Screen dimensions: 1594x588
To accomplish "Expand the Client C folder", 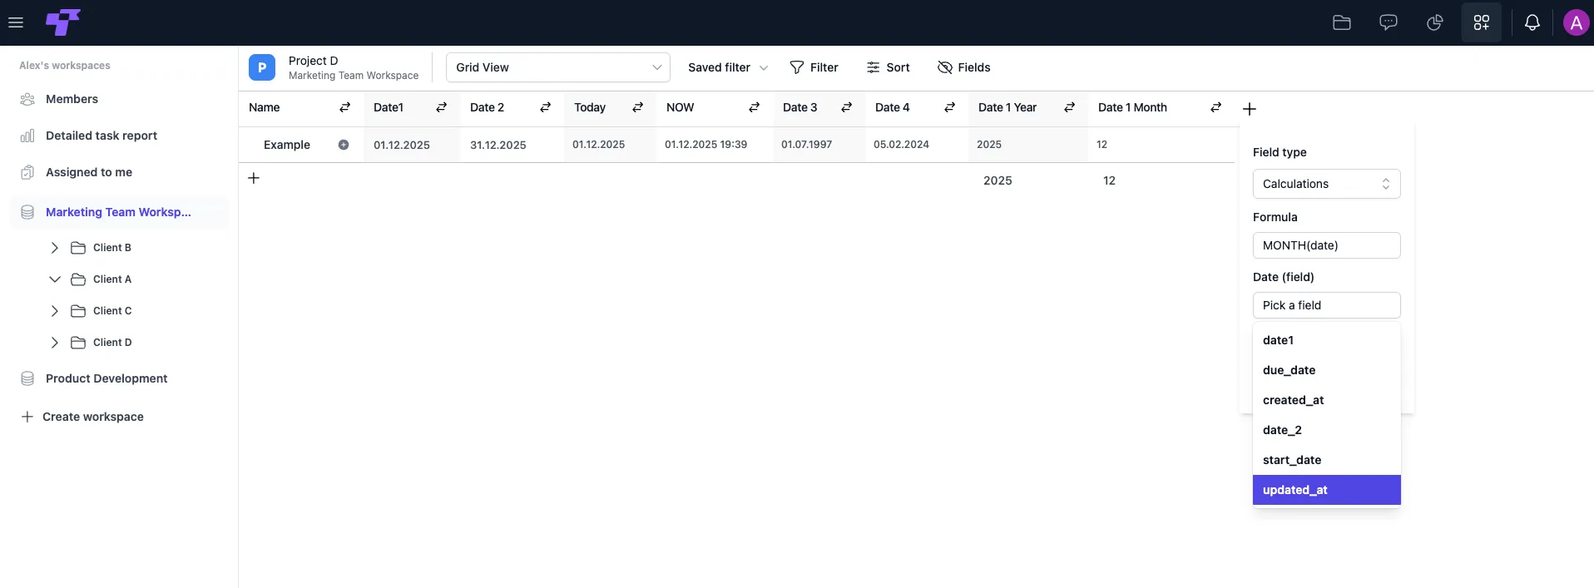I will coord(55,311).
